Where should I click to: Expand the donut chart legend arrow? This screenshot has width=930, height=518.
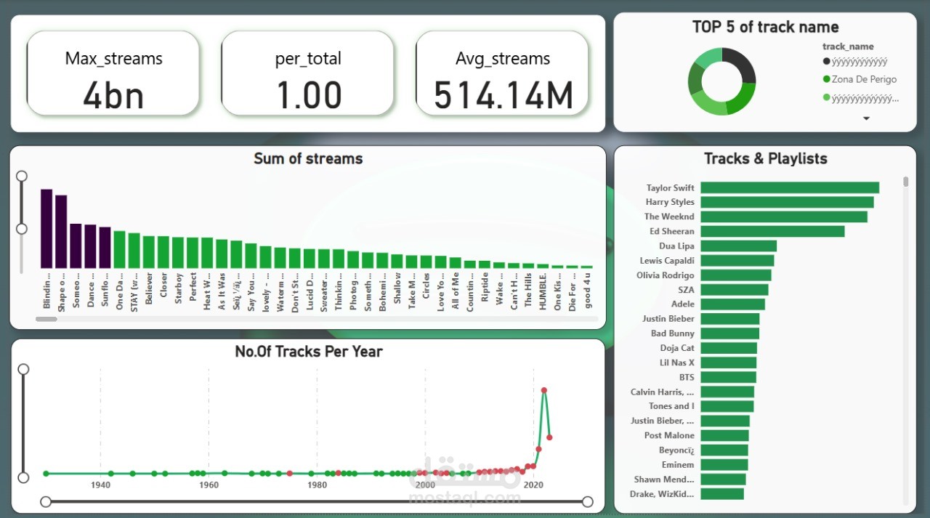(x=866, y=118)
